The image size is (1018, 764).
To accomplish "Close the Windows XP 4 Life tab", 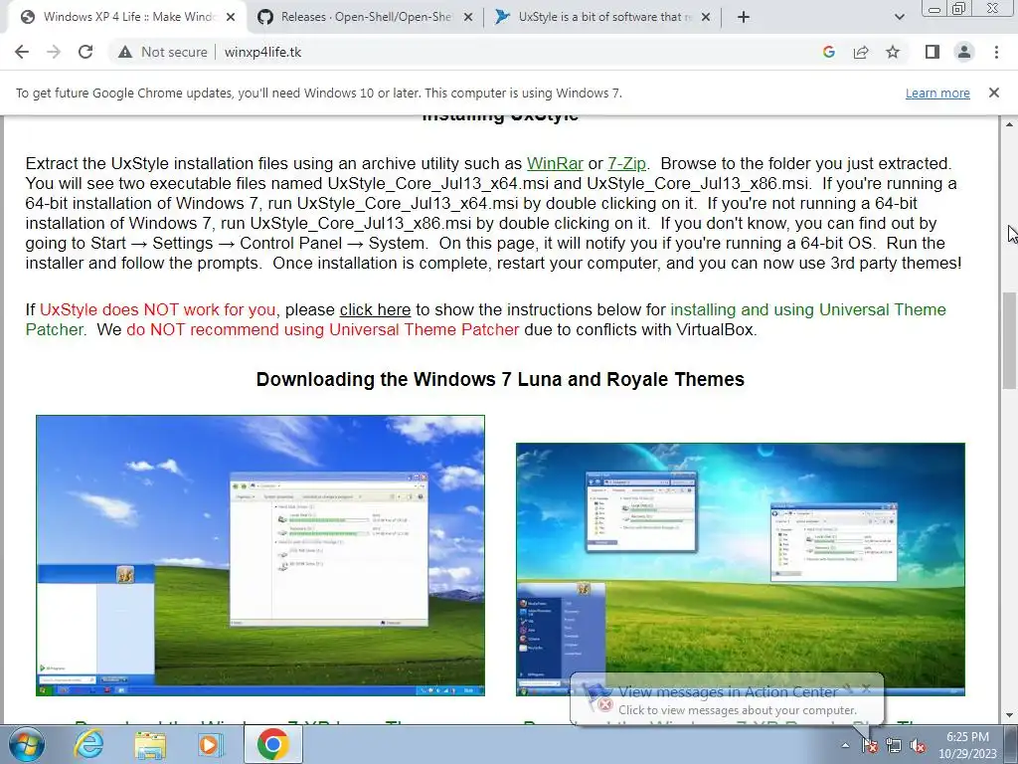I will 231,18.
